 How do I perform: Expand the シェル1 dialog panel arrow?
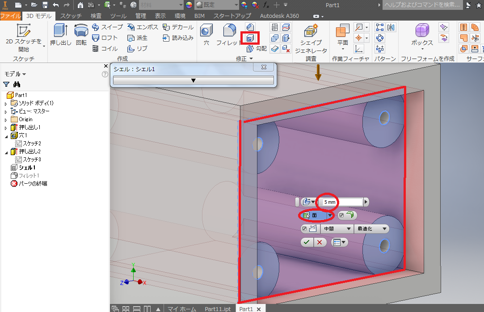click(x=193, y=80)
